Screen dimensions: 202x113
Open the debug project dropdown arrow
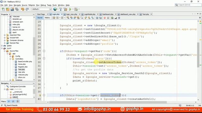79,9
